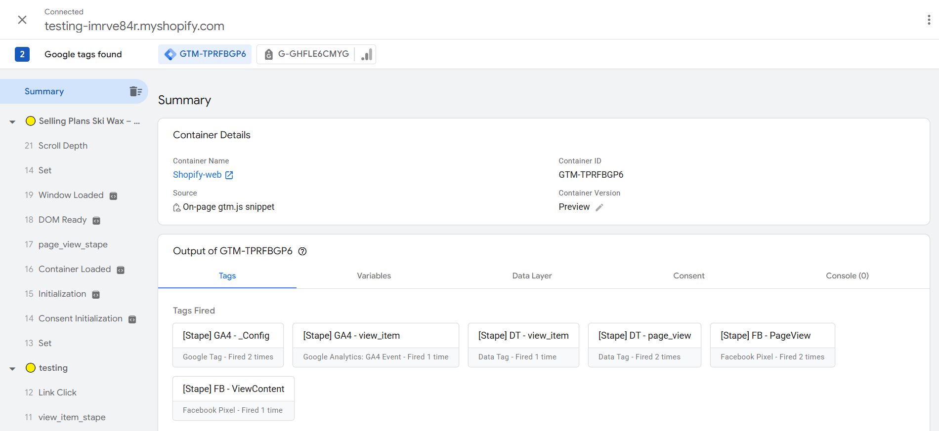Click the Preview container version text
The image size is (939, 431).
pyautogui.click(x=574, y=207)
